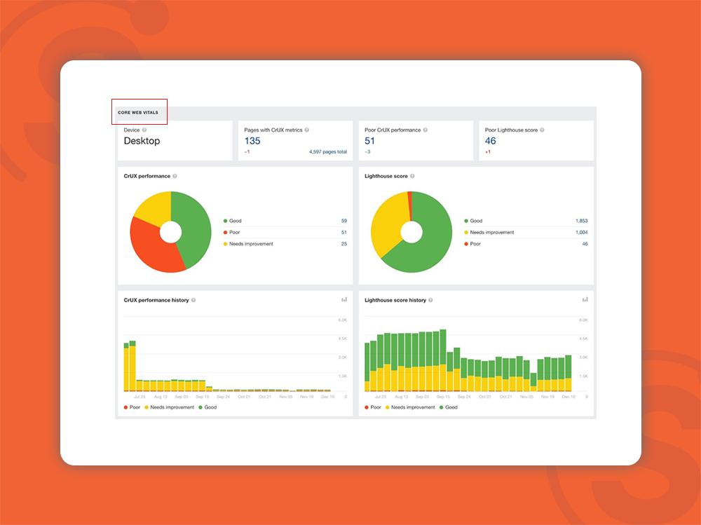Screen dimensions: 701x525
Task: Click the help icon beside Device
Action: pyautogui.click(x=144, y=130)
